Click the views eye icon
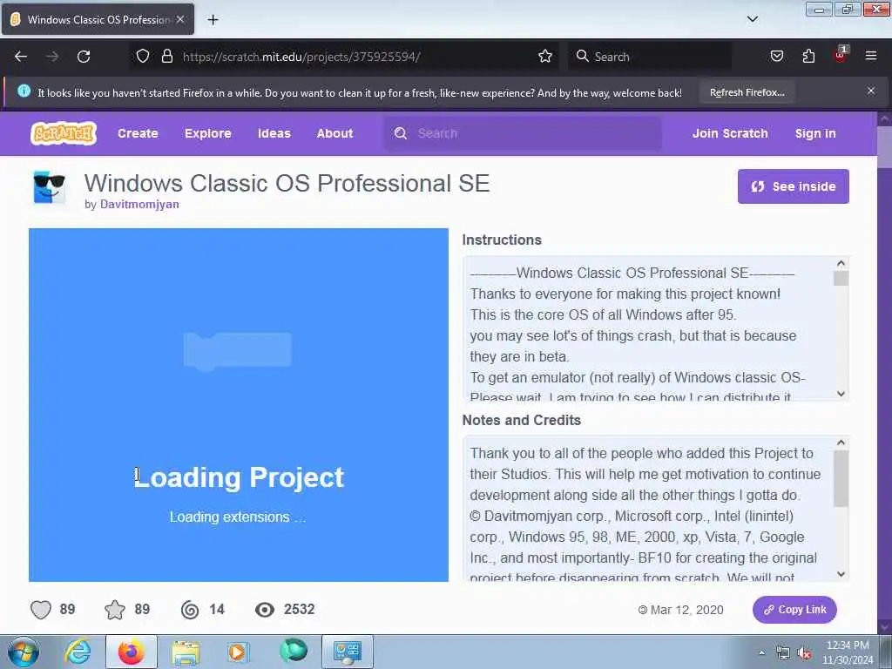The width and height of the screenshot is (892, 669). coord(265,610)
